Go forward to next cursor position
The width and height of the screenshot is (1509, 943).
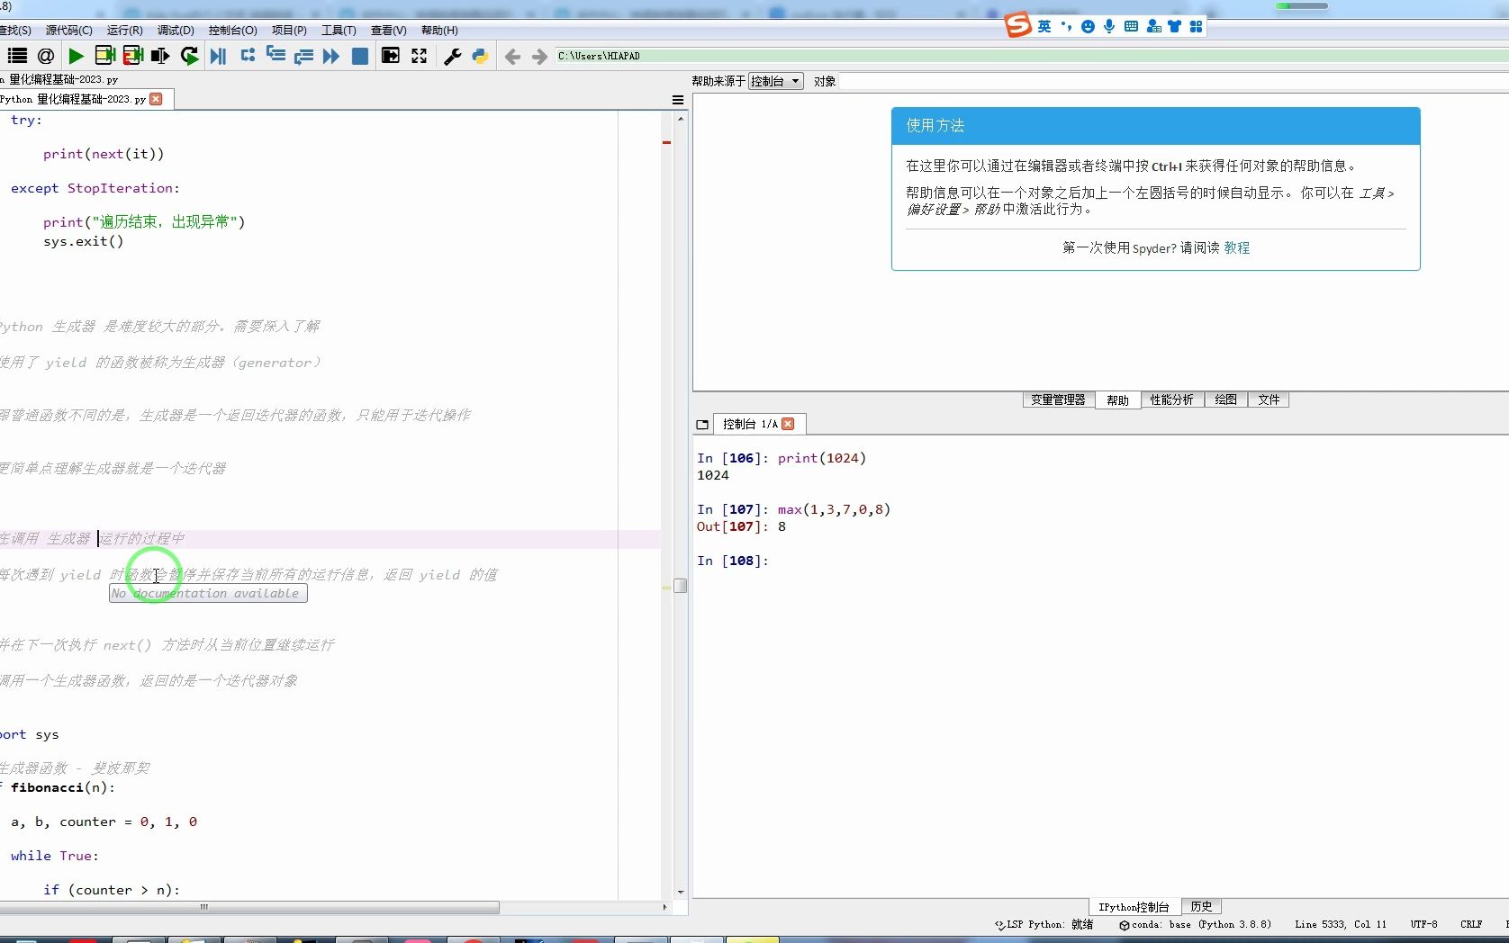(539, 57)
